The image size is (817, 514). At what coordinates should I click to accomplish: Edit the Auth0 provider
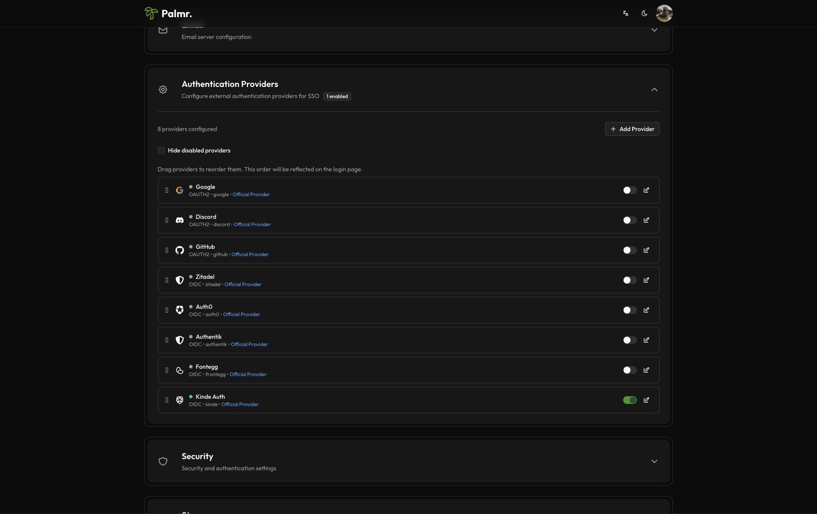(646, 310)
